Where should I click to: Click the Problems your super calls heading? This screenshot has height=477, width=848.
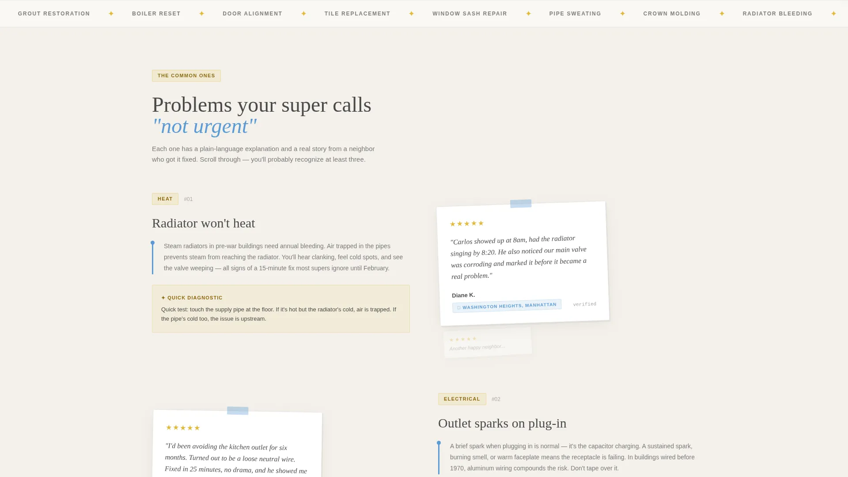coord(261,105)
